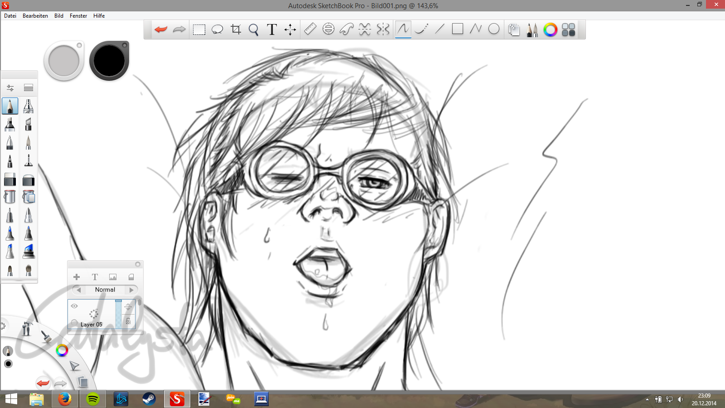Screen dimensions: 725x408
Task: Add a new layer with the plus button
Action: click(77, 277)
